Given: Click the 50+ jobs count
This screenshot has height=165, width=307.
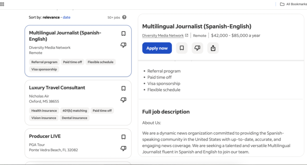Looking at the screenshot, I should coord(114,17).
